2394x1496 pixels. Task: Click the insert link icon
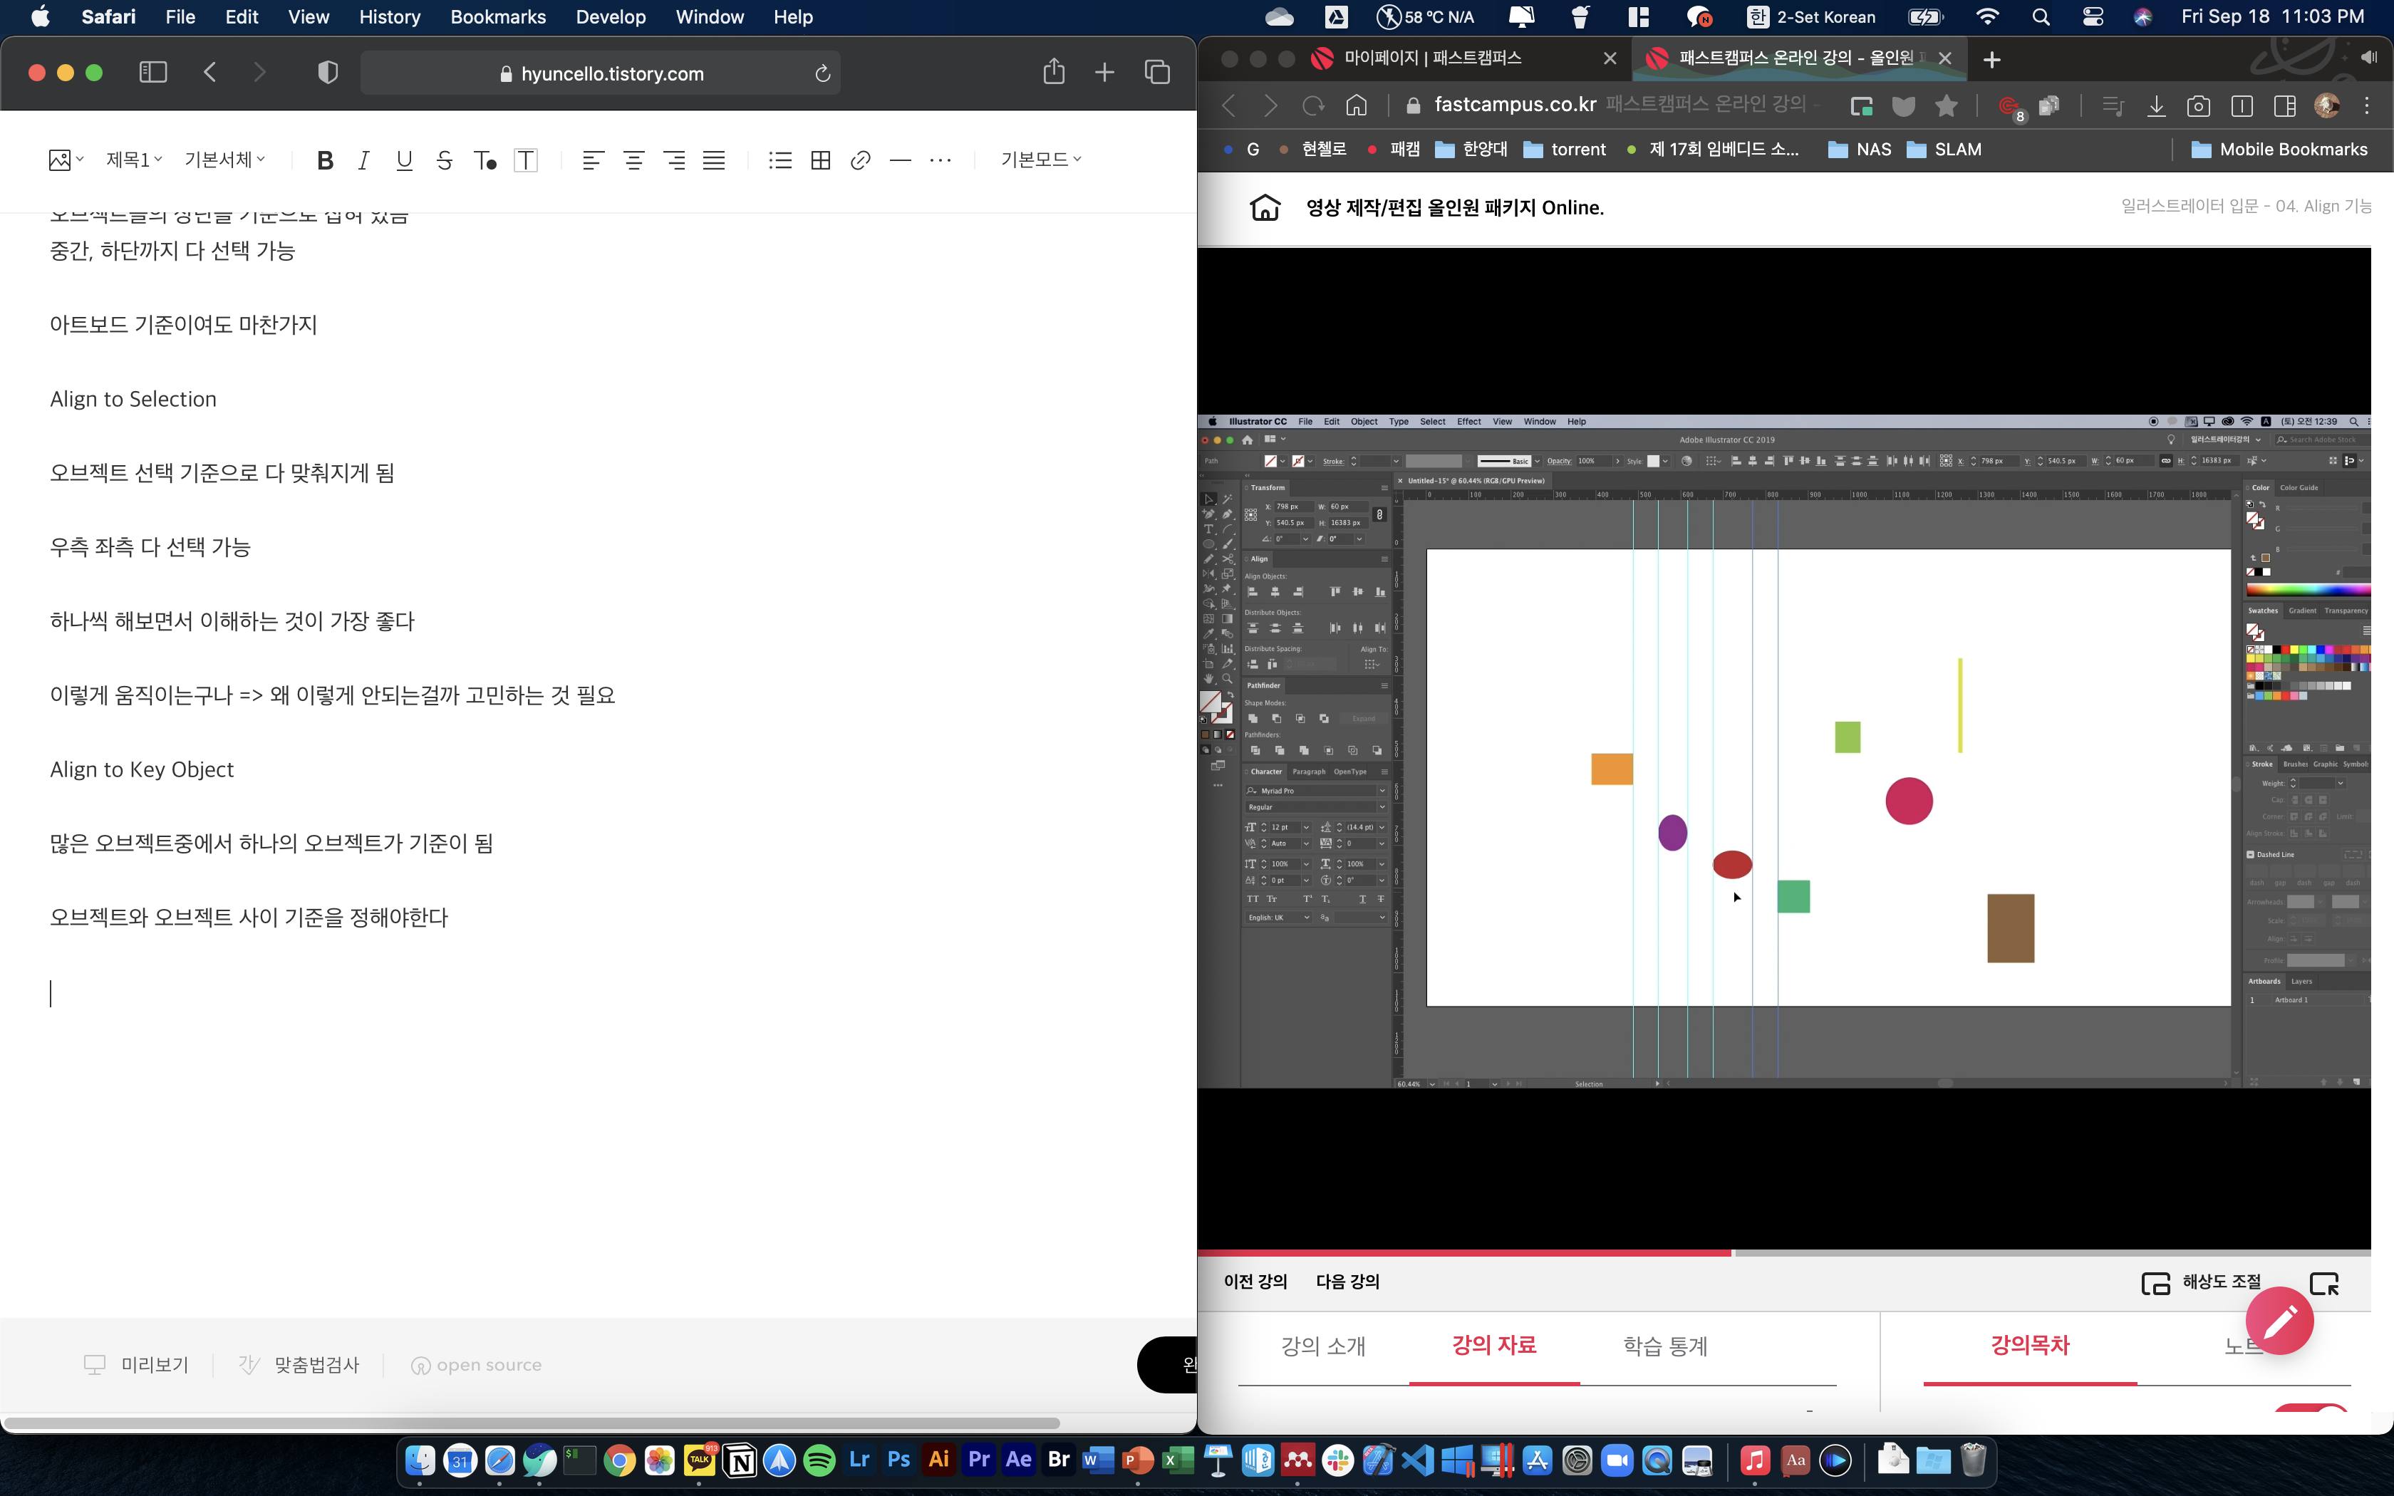tap(860, 160)
